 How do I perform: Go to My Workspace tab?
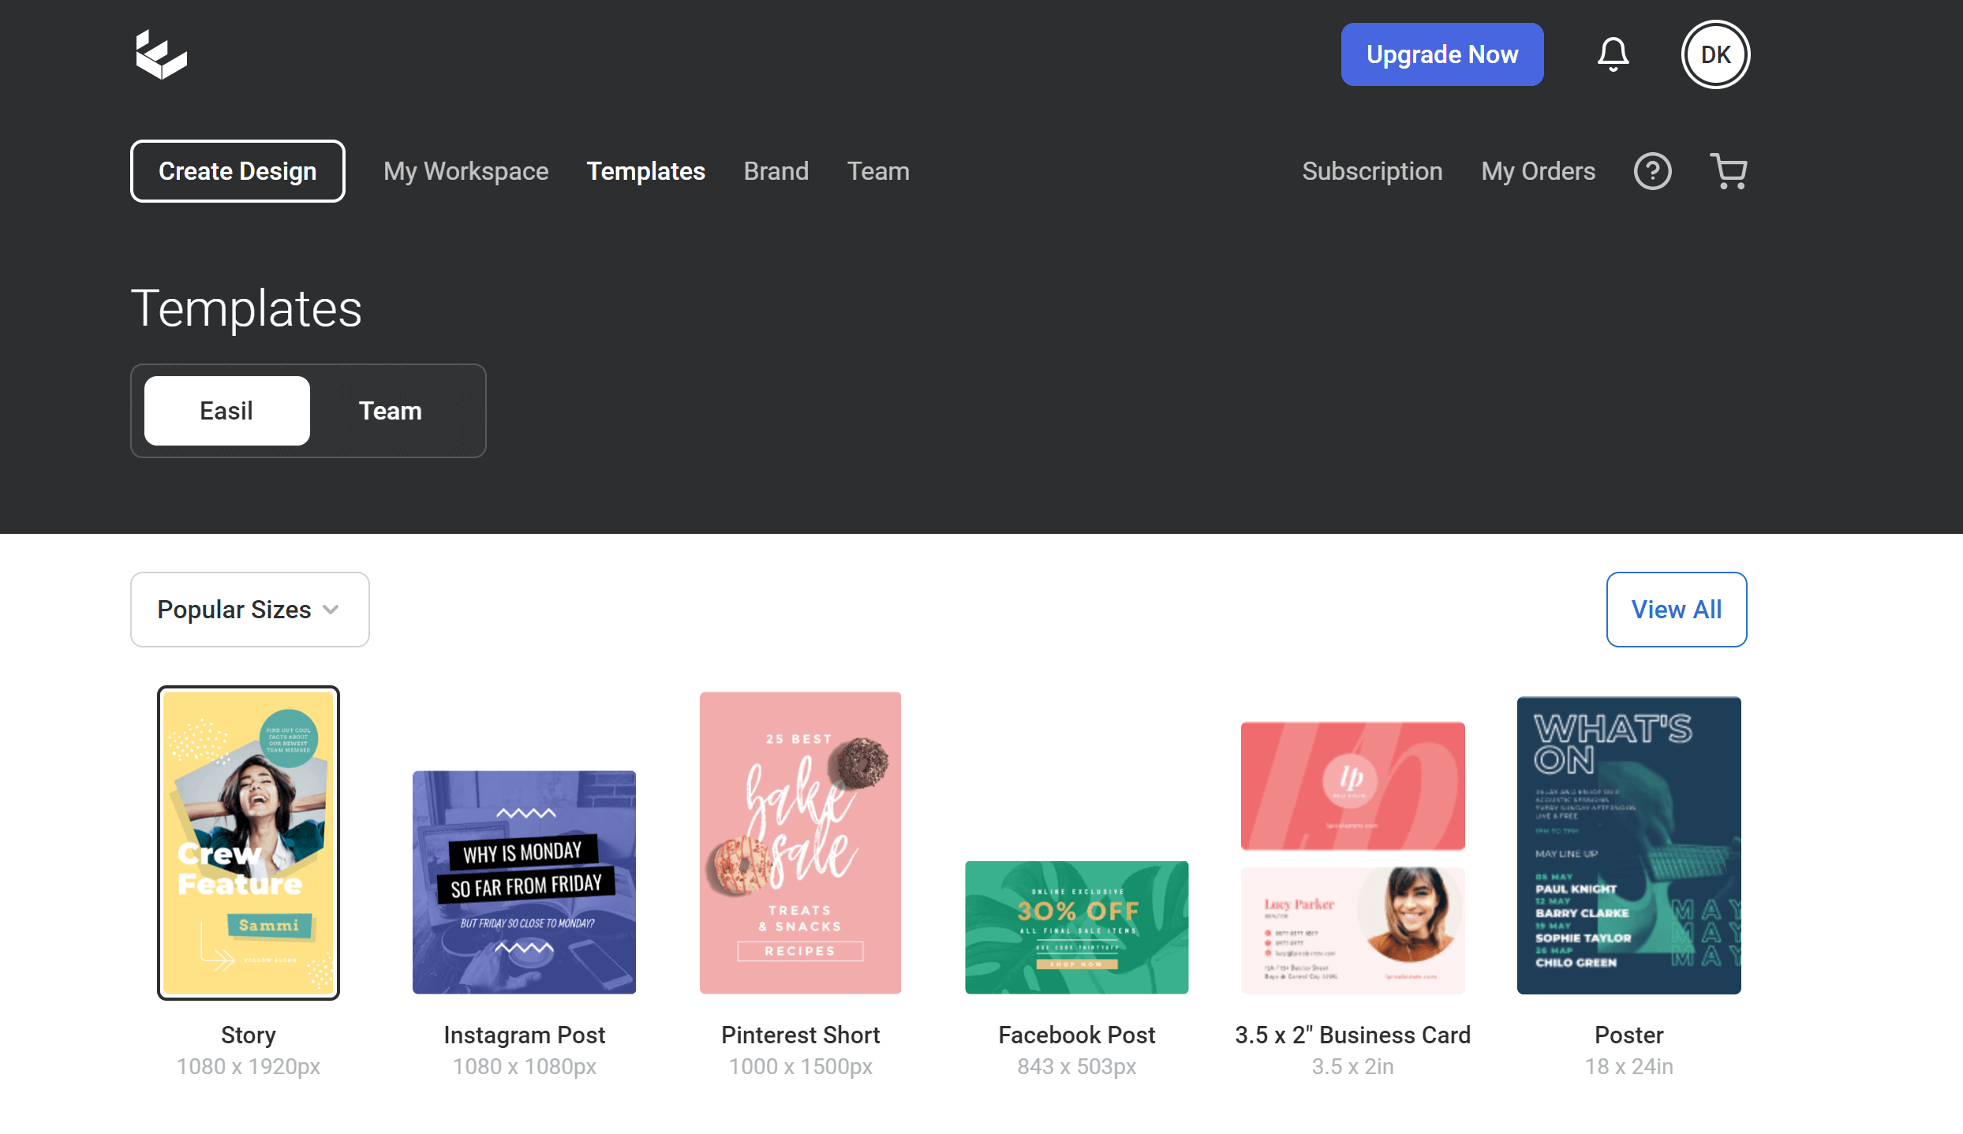pos(466,171)
